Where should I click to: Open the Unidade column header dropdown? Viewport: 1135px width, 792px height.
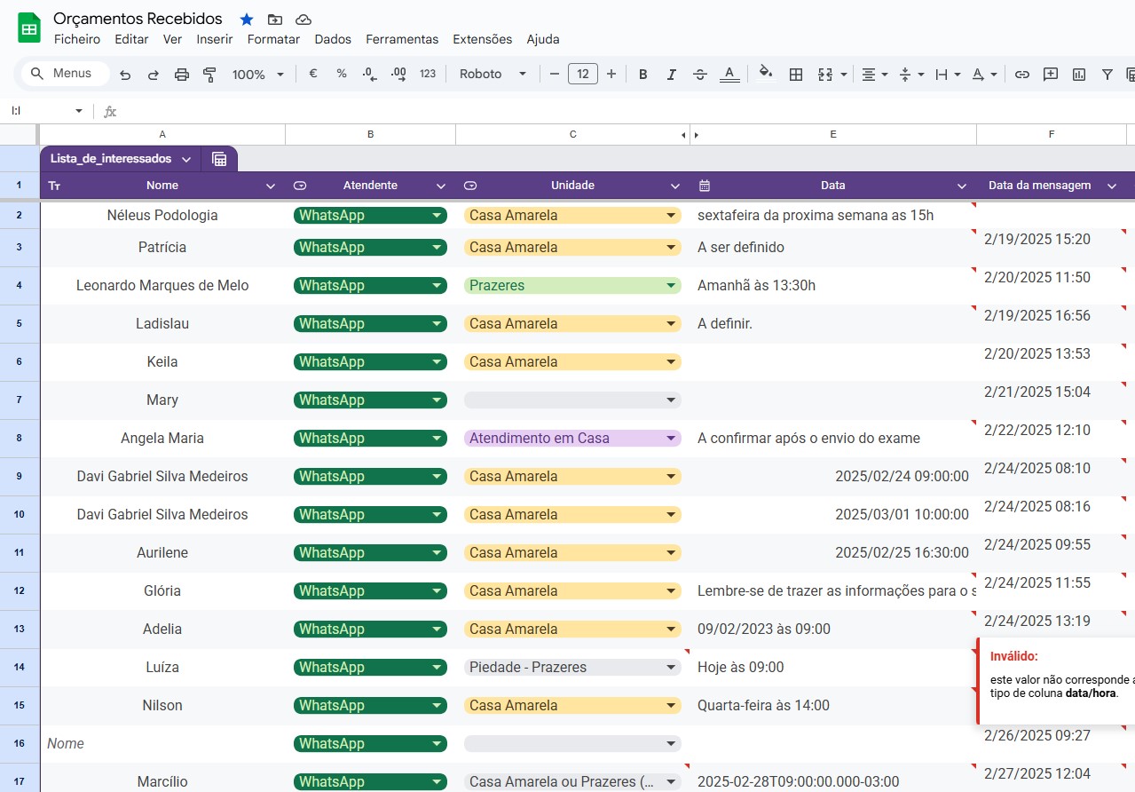pyautogui.click(x=675, y=186)
